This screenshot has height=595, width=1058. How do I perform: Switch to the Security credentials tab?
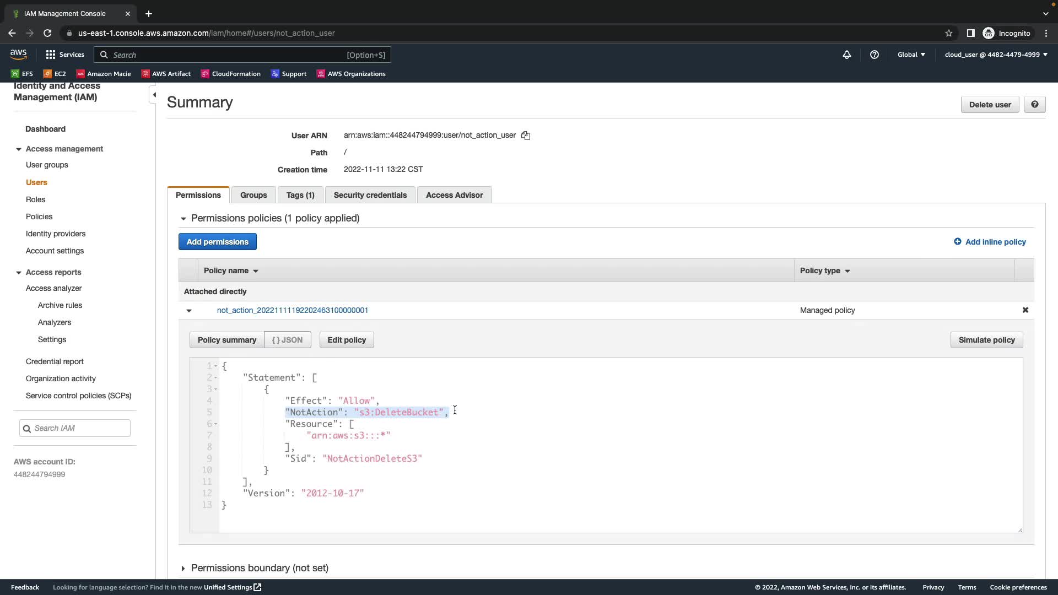370,195
